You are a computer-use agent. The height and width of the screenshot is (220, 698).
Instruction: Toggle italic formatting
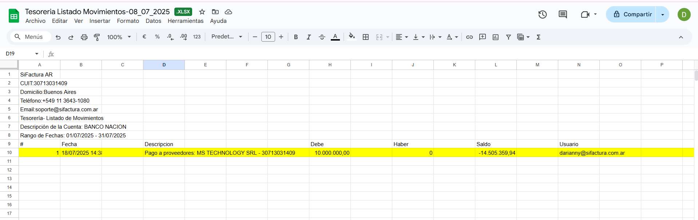309,37
